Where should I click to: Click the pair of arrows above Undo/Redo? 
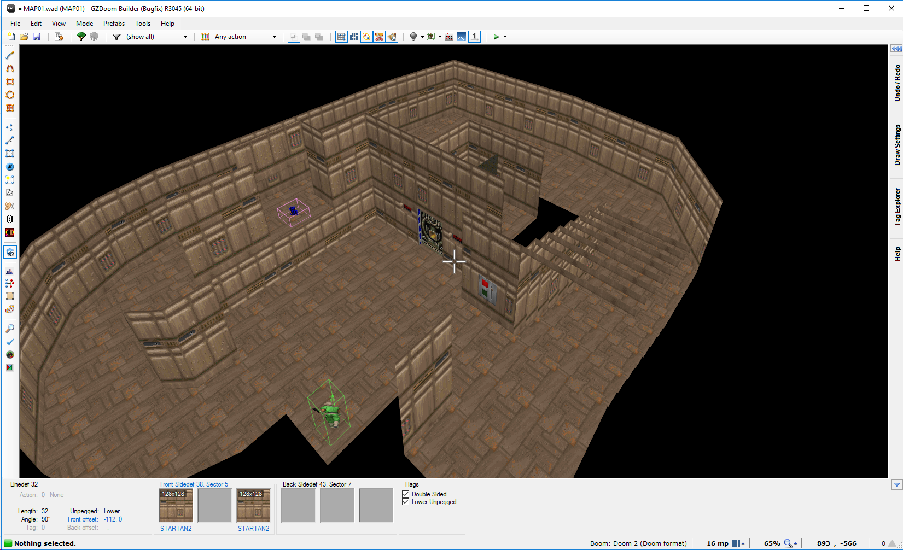click(x=897, y=49)
